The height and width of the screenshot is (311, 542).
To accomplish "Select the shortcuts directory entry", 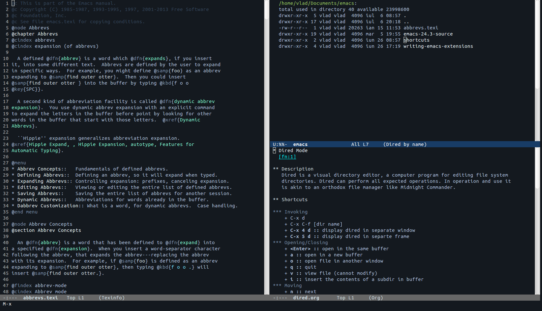I will (x=417, y=40).
